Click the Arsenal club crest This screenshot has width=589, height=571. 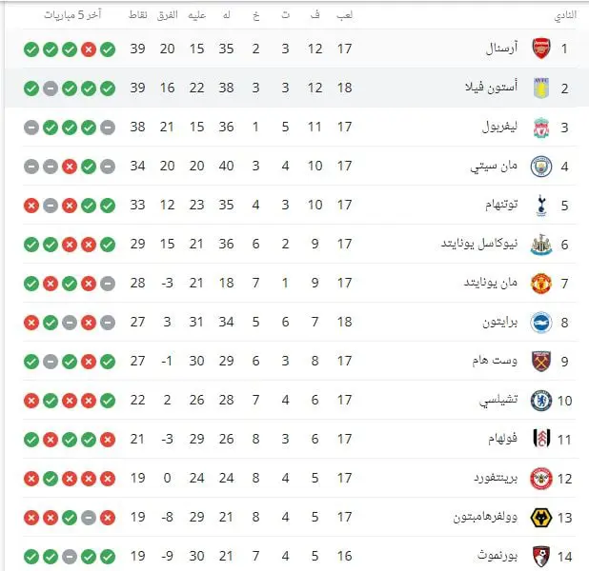pyautogui.click(x=541, y=49)
